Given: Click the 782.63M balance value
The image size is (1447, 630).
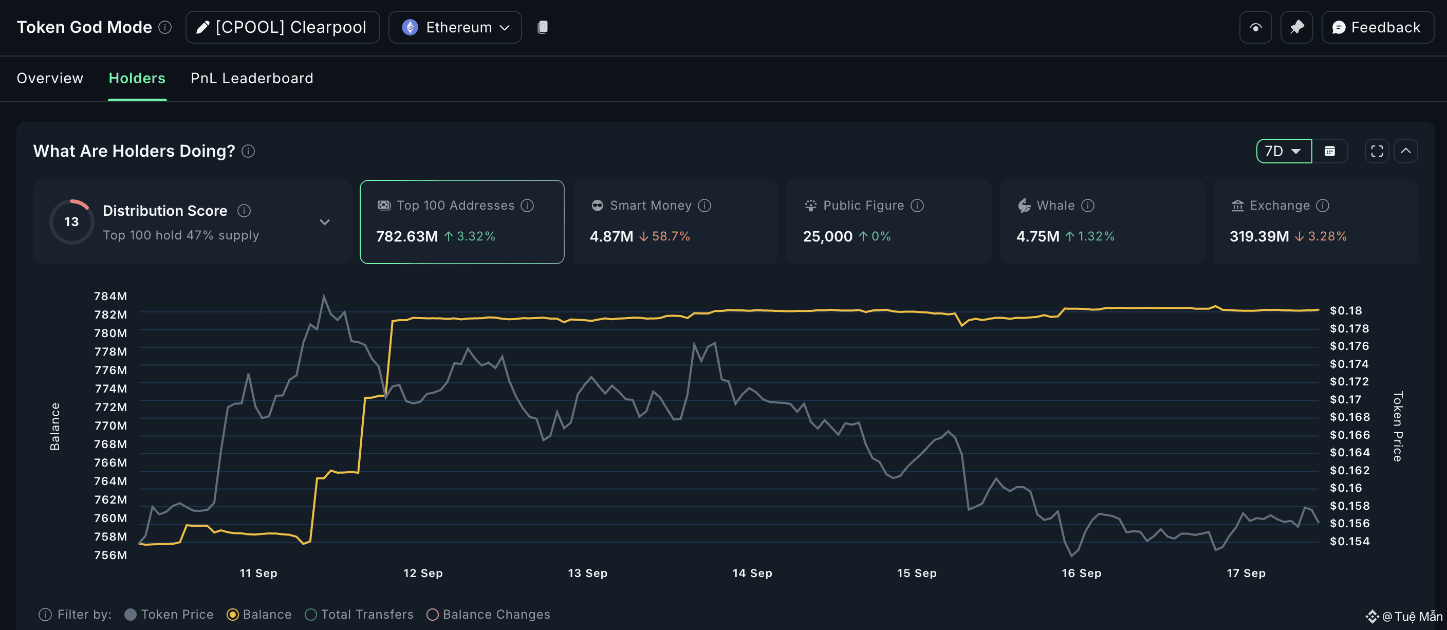Looking at the screenshot, I should tap(406, 236).
